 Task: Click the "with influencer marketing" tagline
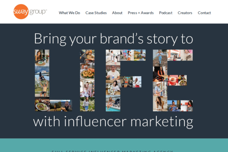pos(113,121)
